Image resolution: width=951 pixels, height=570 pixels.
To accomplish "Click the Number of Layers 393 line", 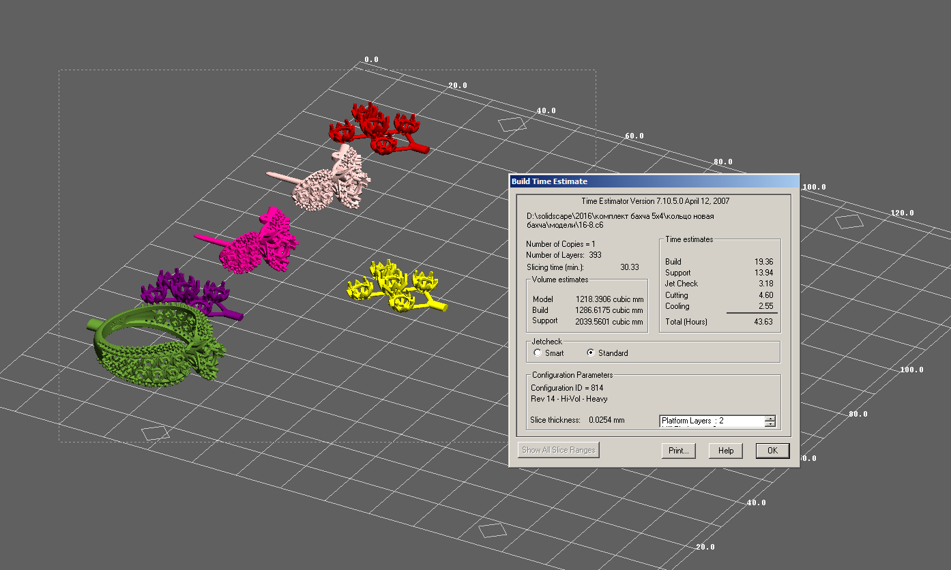I will coord(564,255).
